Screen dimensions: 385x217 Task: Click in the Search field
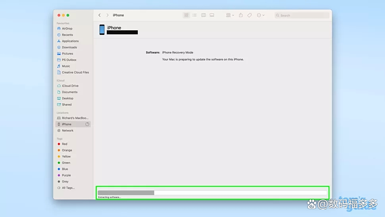click(x=304, y=15)
